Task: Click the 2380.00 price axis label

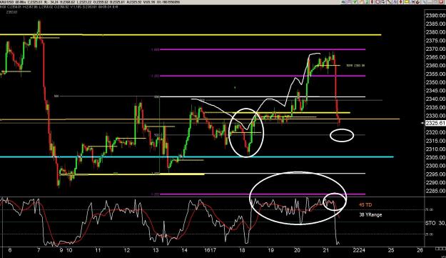Action: click(x=435, y=32)
